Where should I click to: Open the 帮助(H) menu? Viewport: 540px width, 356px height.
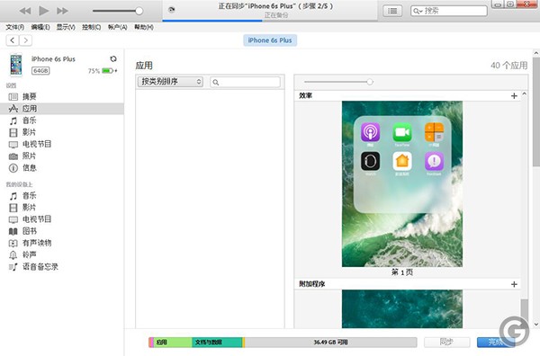click(x=144, y=27)
